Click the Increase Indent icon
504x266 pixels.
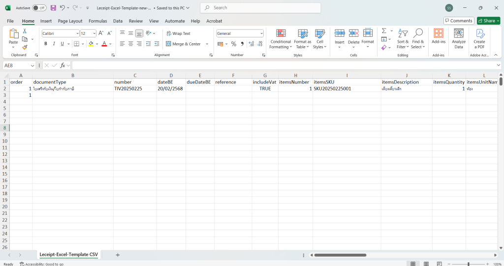157,44
